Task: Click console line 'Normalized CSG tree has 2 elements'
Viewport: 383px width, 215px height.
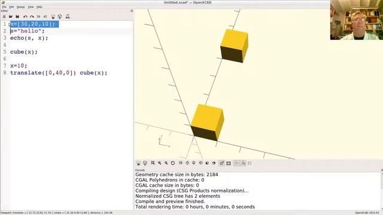Action: [178, 196]
